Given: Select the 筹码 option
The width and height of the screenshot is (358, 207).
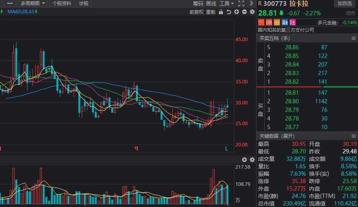Looking at the screenshot, I should click(x=198, y=4).
